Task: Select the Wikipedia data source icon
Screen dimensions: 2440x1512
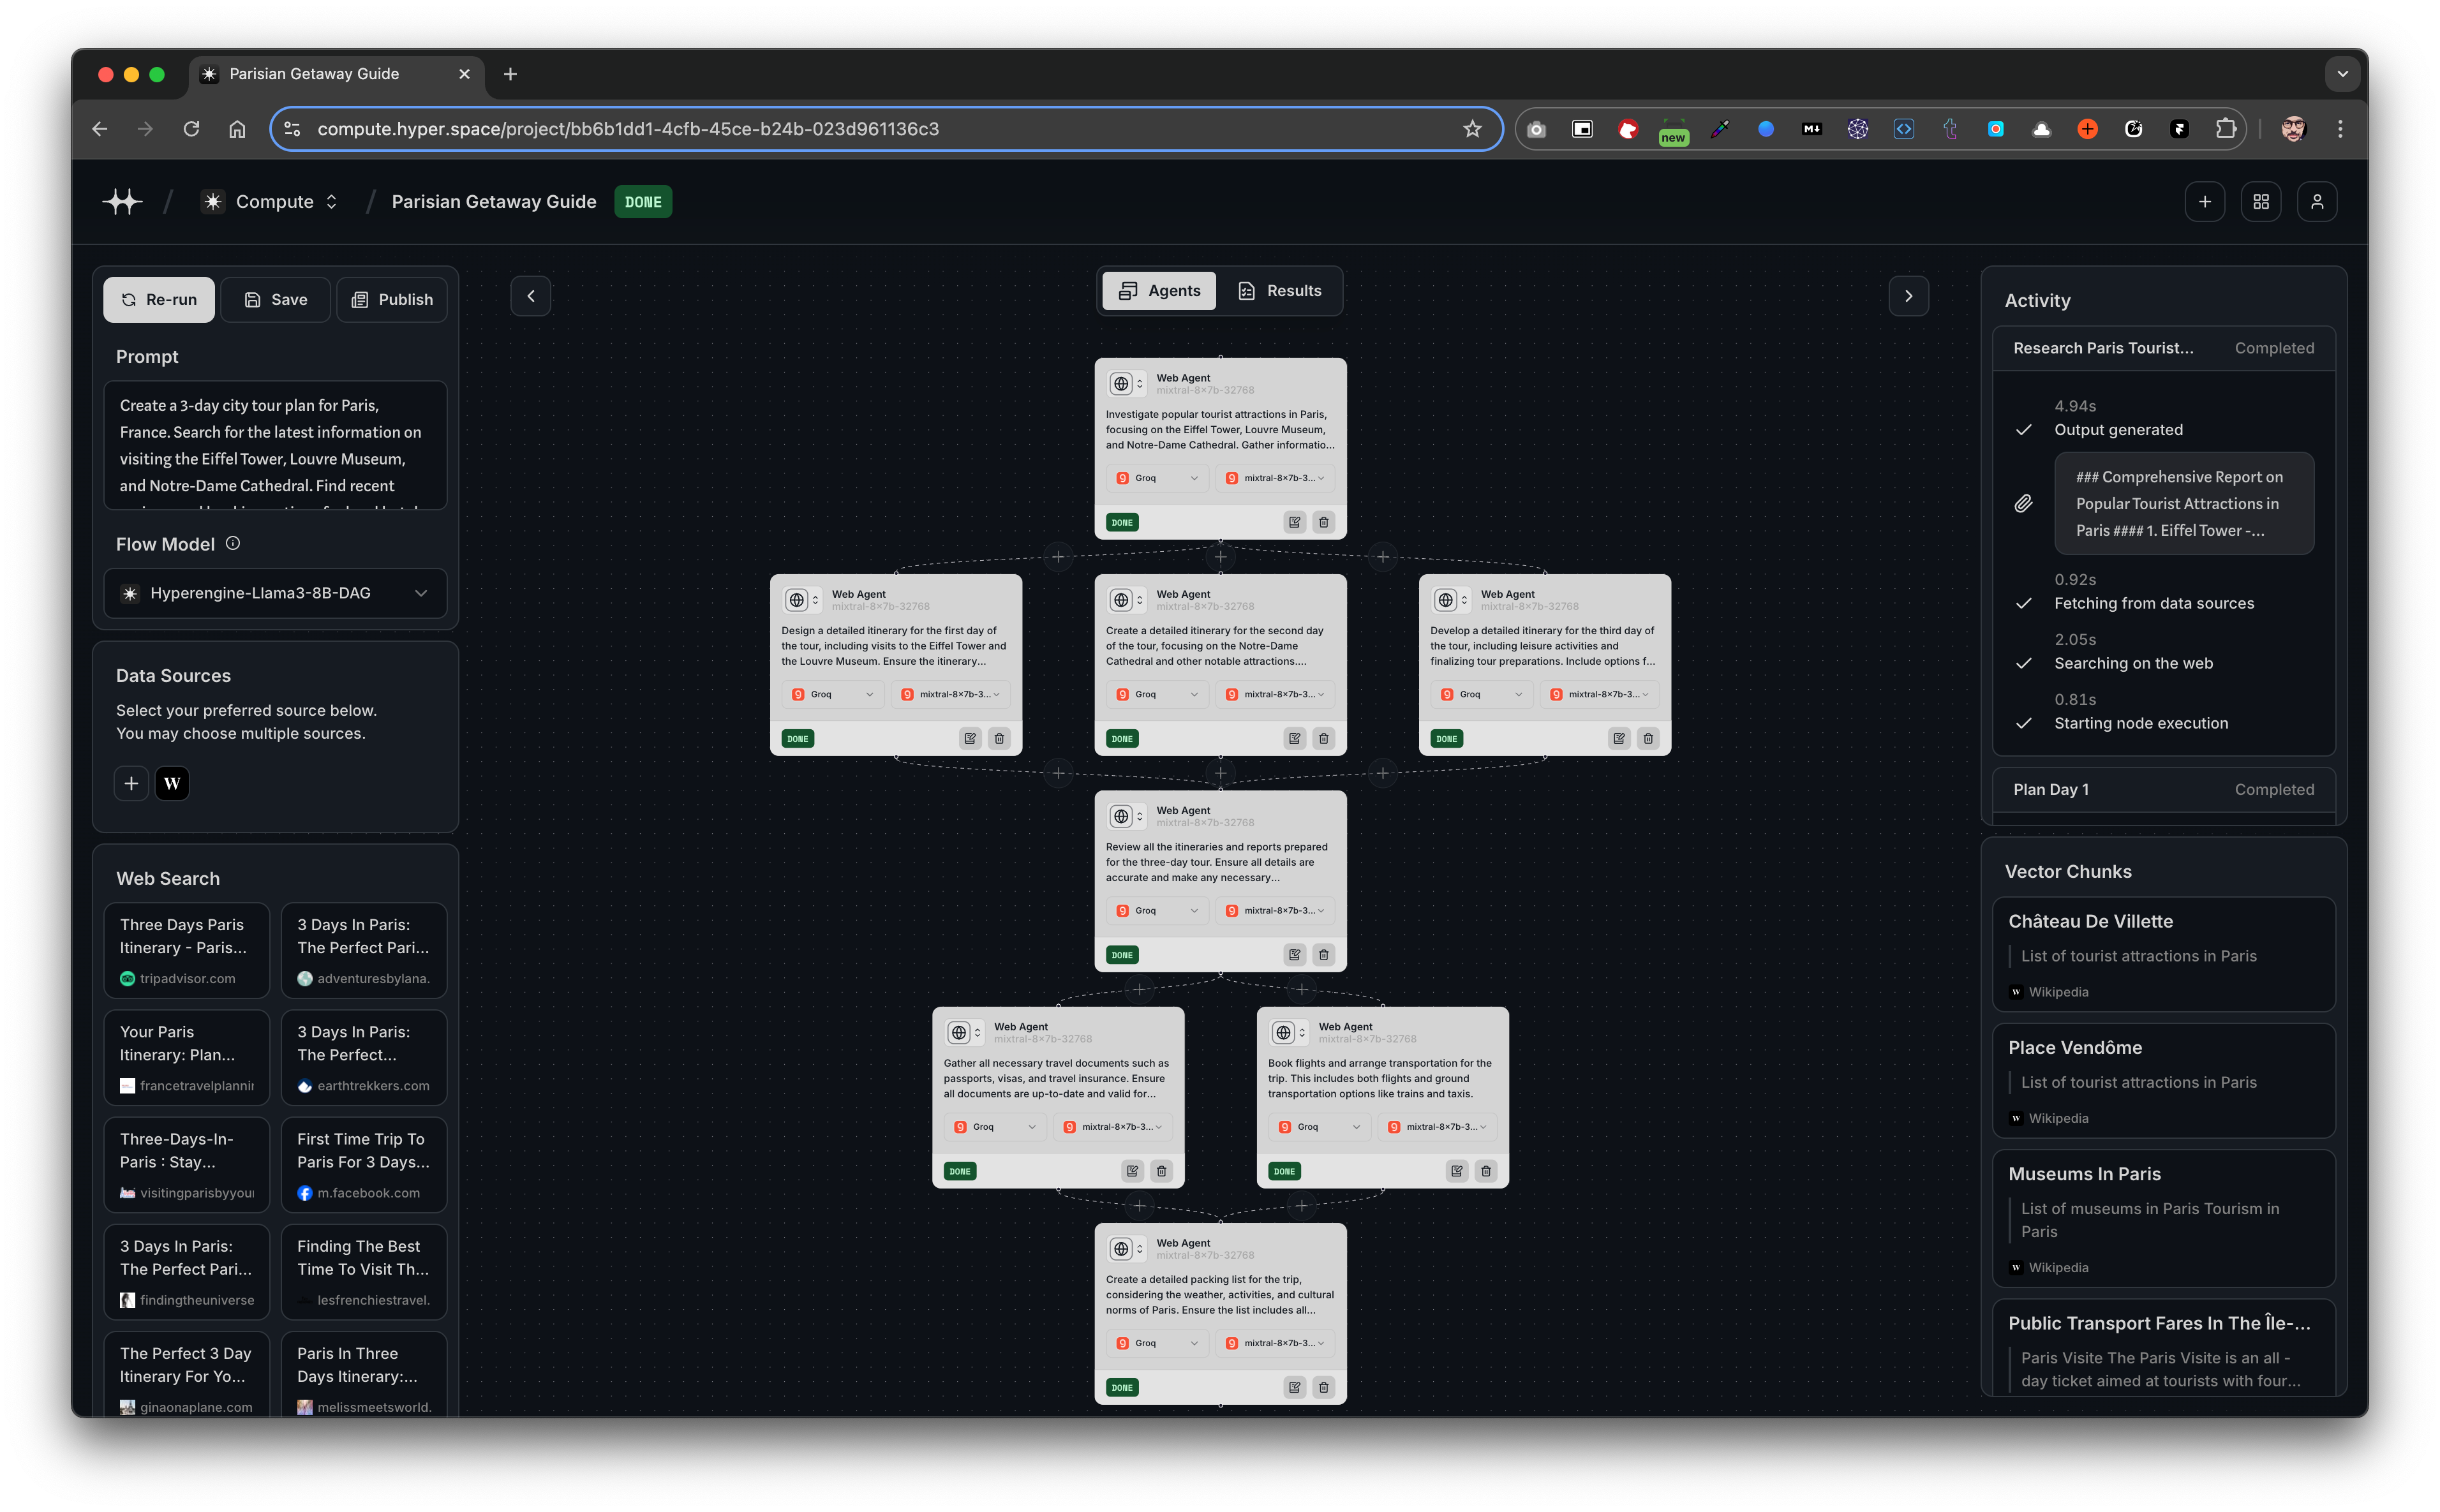Action: 172,783
